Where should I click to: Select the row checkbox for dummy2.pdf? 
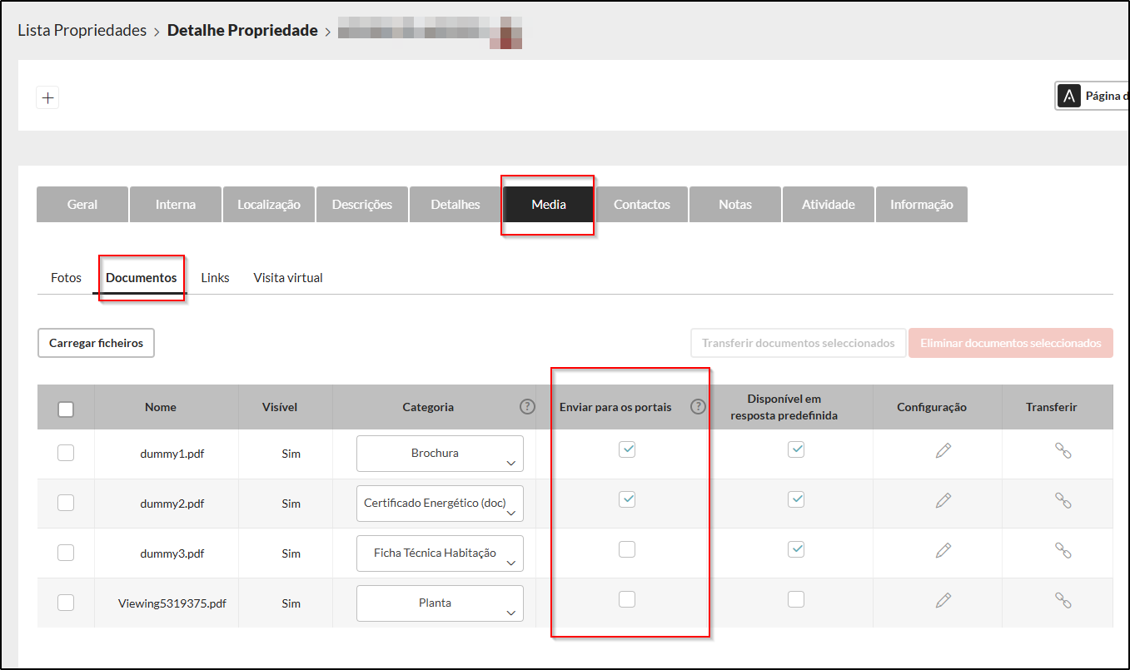click(66, 503)
